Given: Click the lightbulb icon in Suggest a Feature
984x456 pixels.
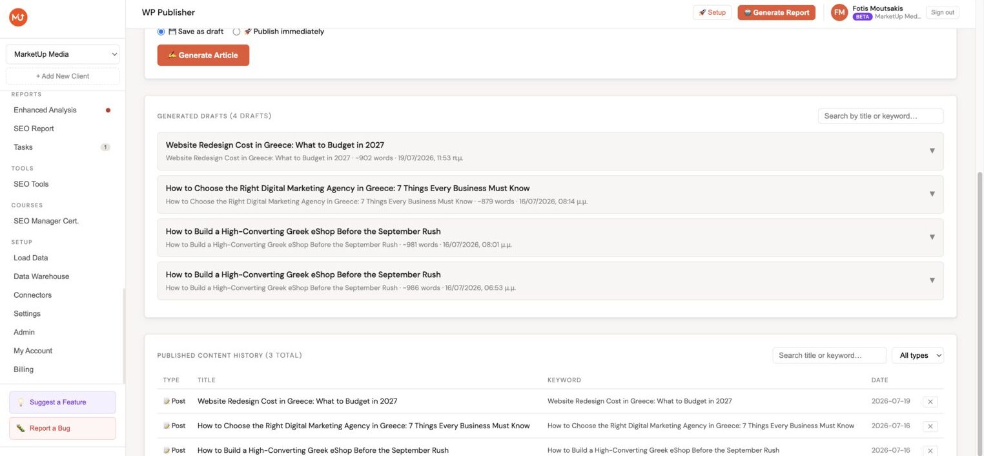Looking at the screenshot, I should [x=21, y=402].
